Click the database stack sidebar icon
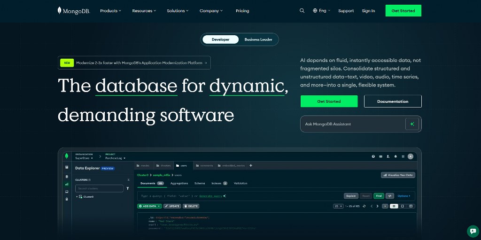The width and height of the screenshot is (481, 240). 67,177
